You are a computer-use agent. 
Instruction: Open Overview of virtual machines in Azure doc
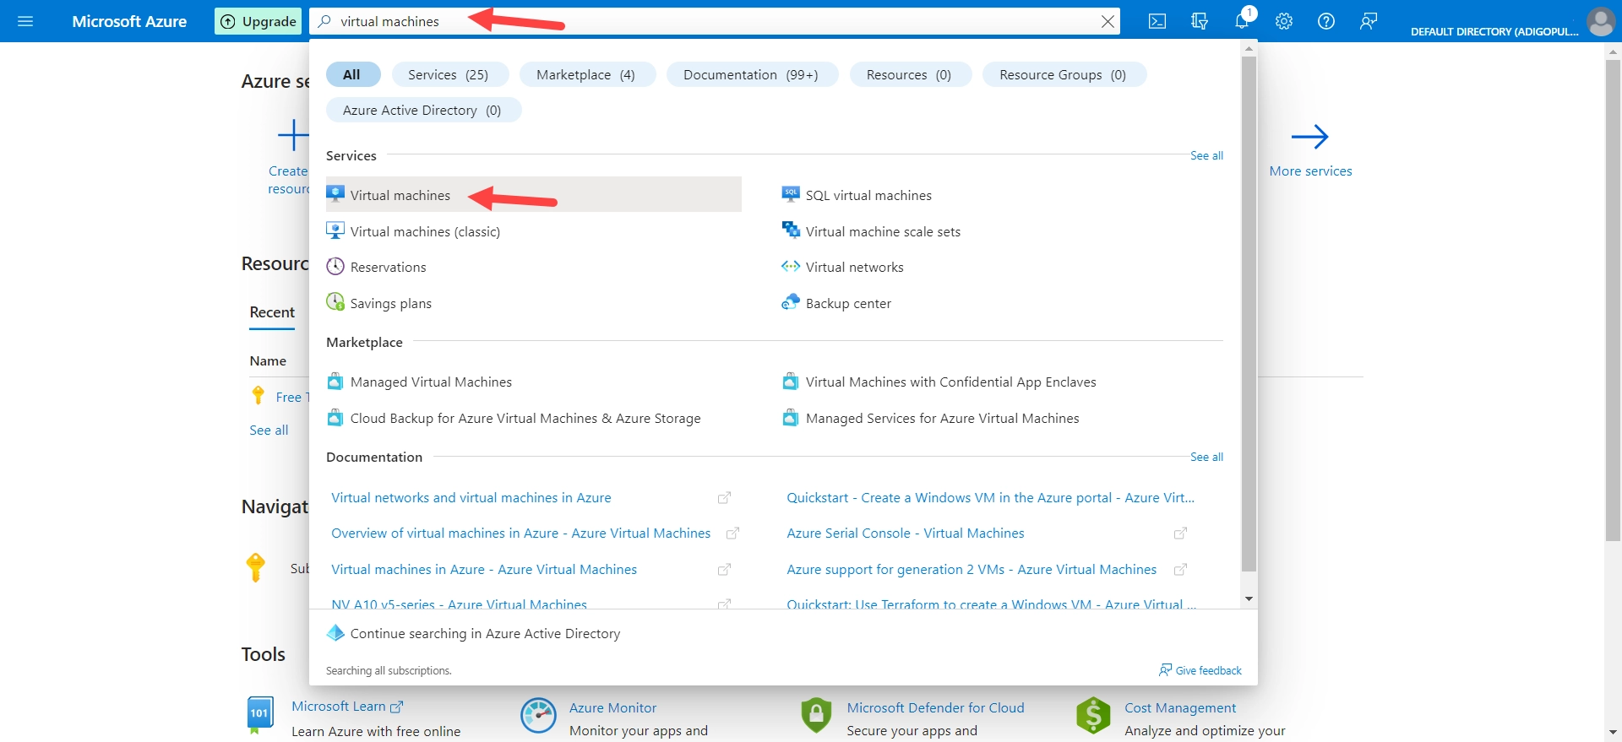pyautogui.click(x=521, y=533)
